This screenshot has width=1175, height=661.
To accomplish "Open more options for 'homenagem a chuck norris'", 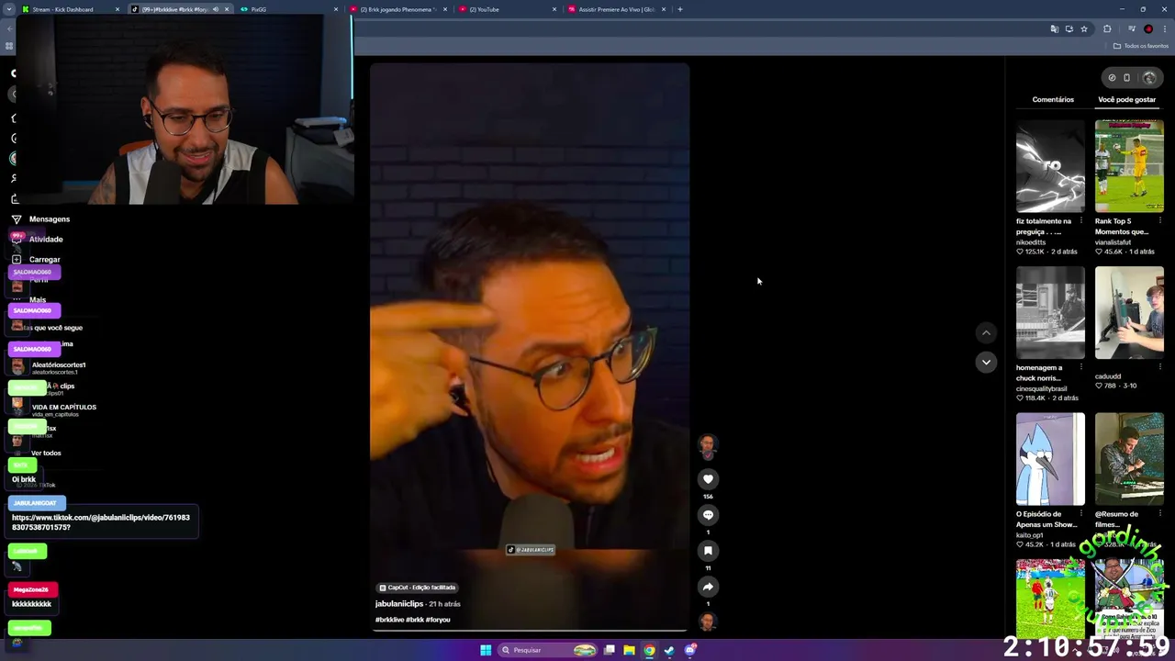I will 1081,367.
